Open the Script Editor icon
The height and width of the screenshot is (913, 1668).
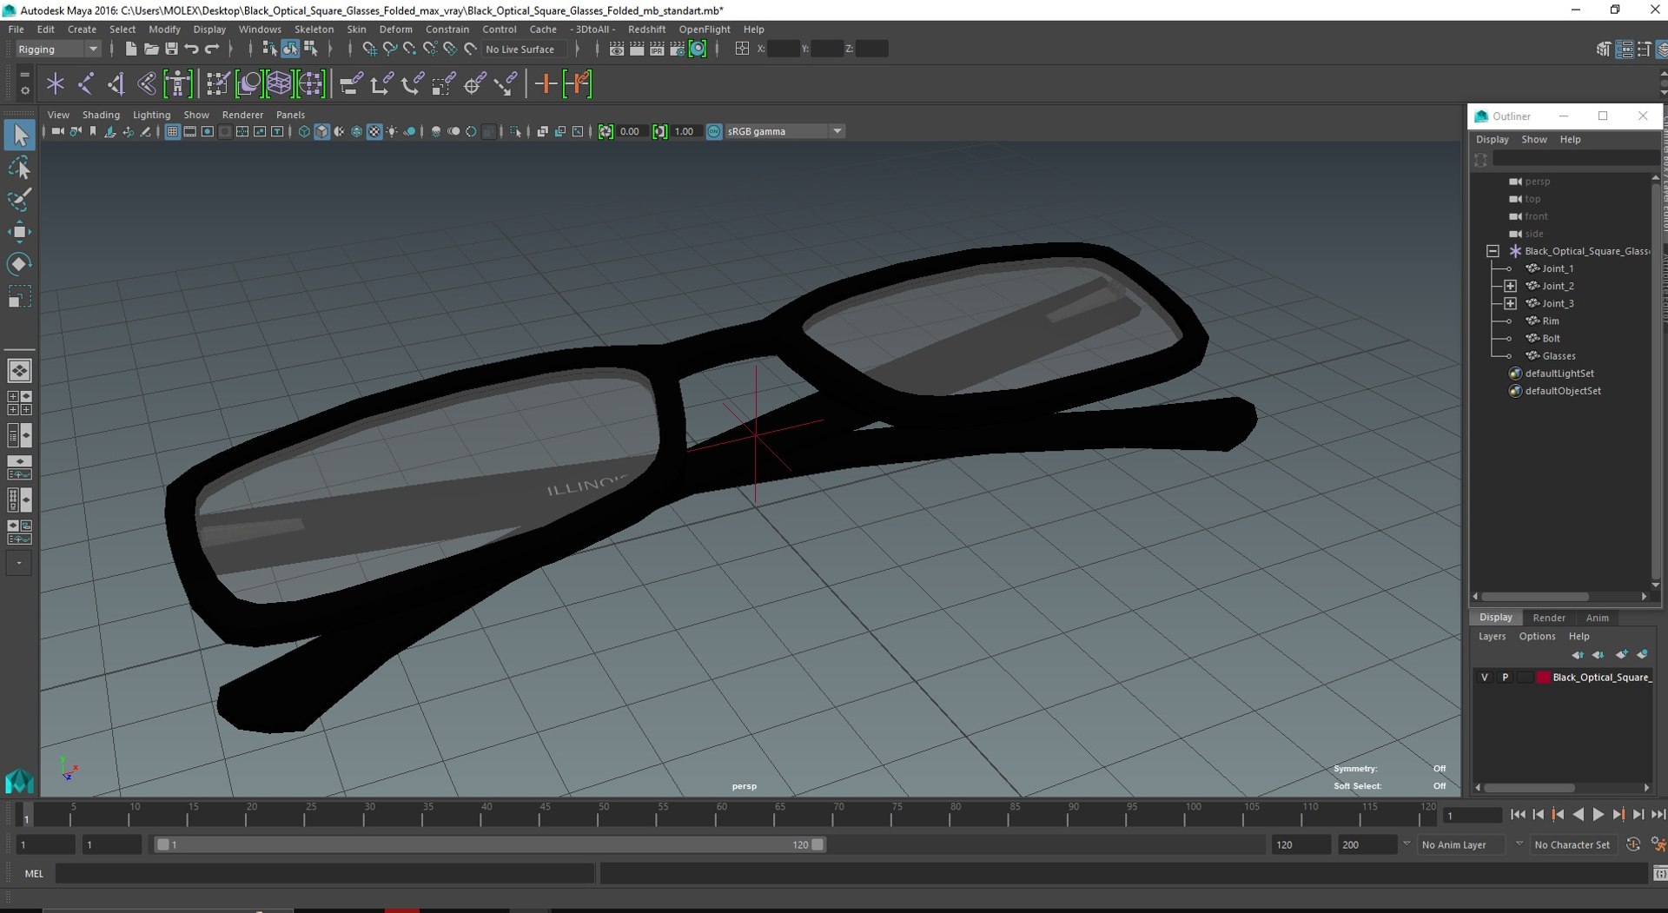tap(1659, 873)
